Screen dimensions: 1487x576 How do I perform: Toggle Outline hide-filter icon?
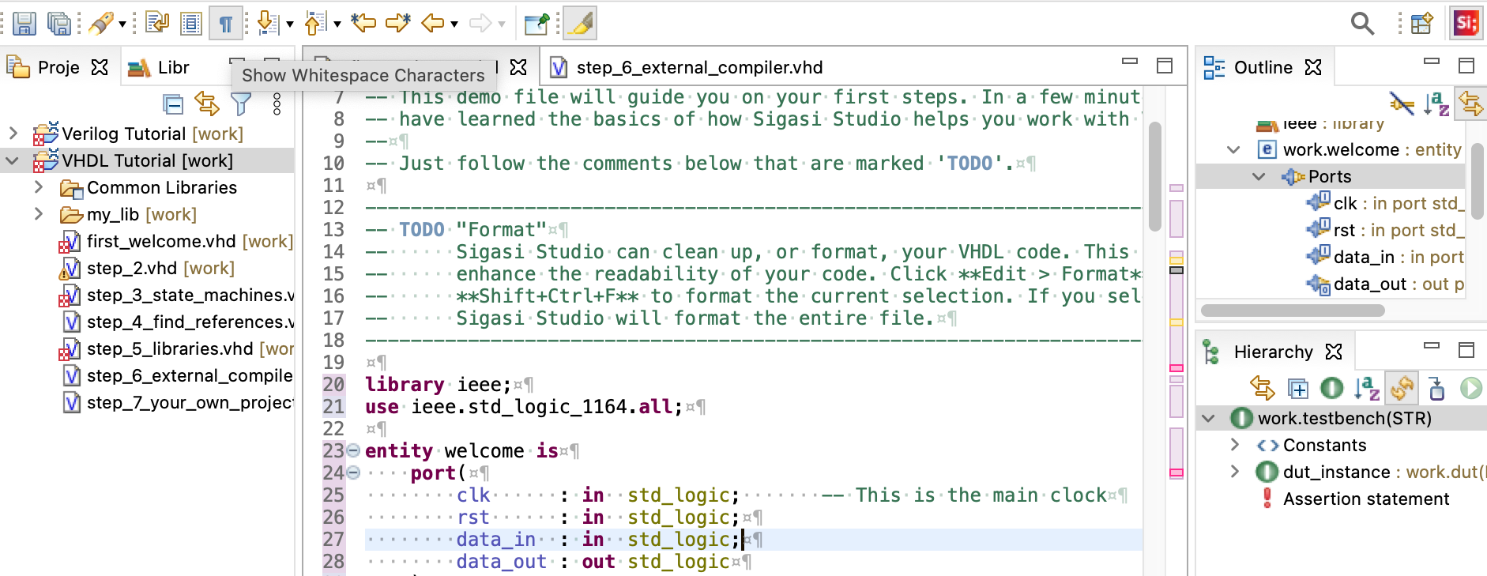tap(1402, 104)
